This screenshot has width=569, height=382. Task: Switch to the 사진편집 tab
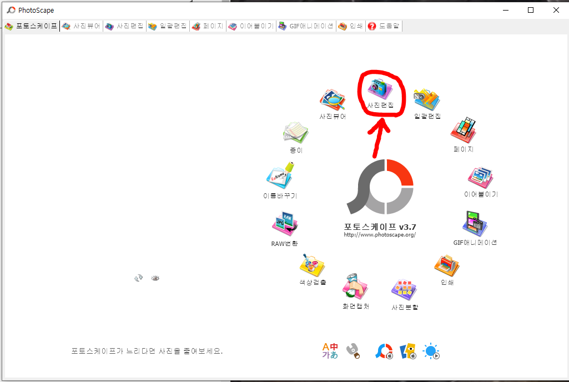pos(124,26)
